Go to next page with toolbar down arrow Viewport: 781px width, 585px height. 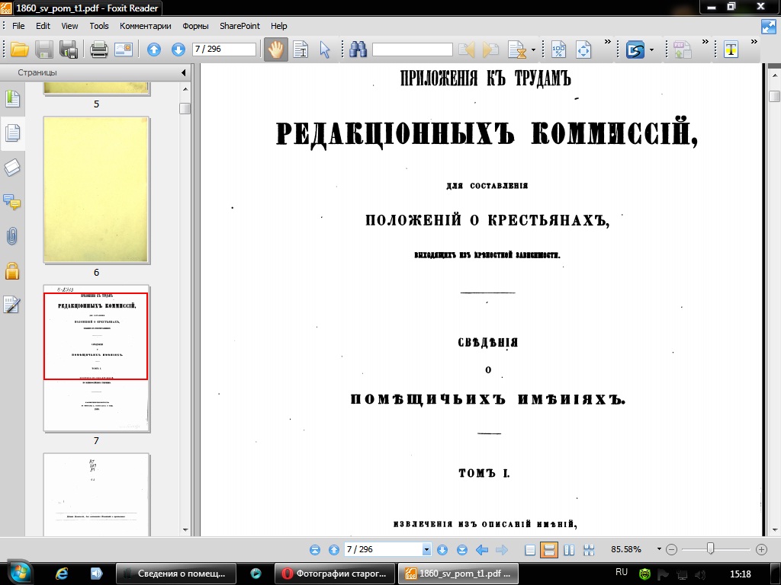pos(178,50)
